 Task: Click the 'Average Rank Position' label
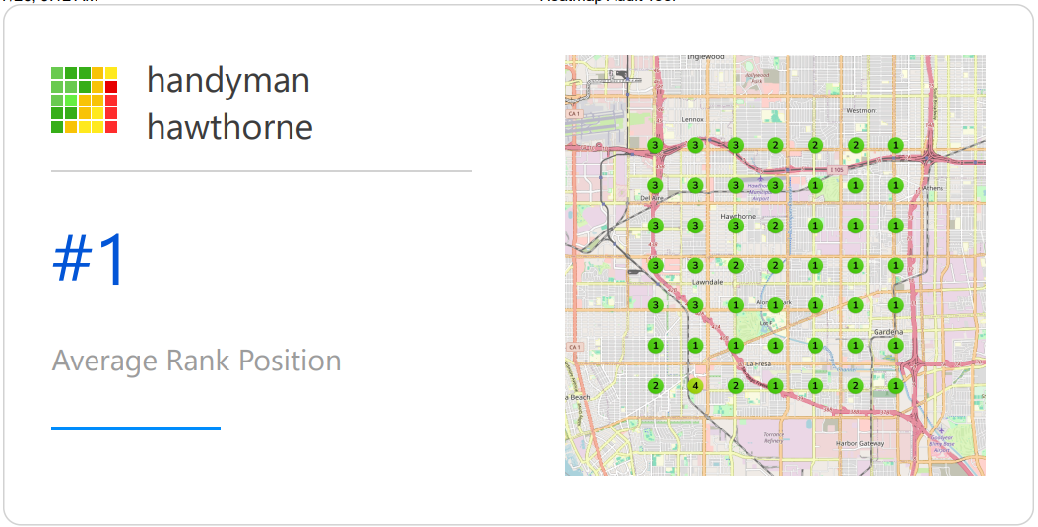pos(197,361)
